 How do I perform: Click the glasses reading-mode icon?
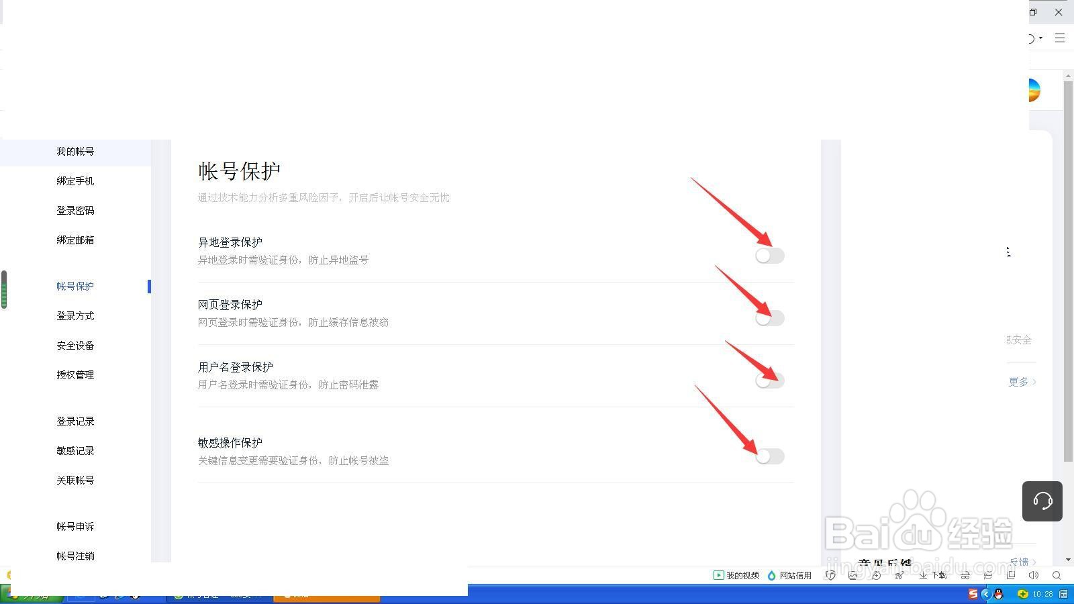coord(965,575)
